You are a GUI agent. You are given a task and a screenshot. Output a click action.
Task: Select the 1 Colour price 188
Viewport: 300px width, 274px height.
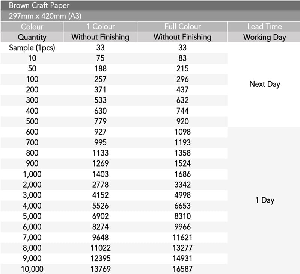point(100,69)
